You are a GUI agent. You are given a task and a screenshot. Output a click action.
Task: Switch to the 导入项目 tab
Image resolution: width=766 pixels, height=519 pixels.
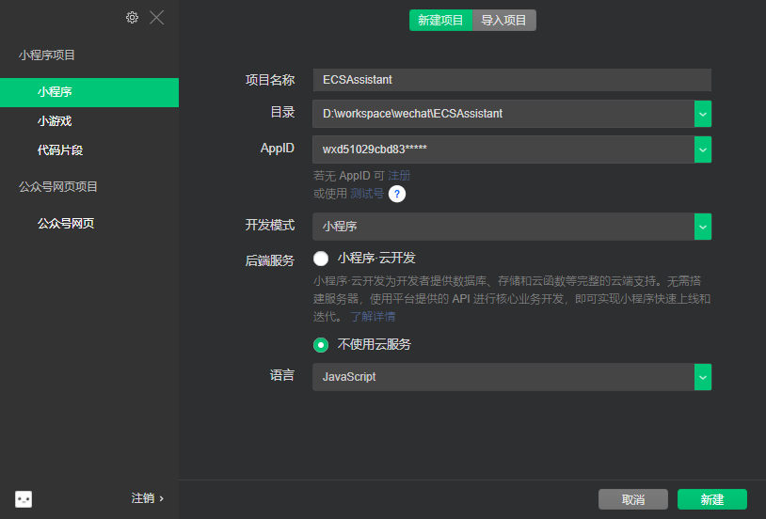504,20
